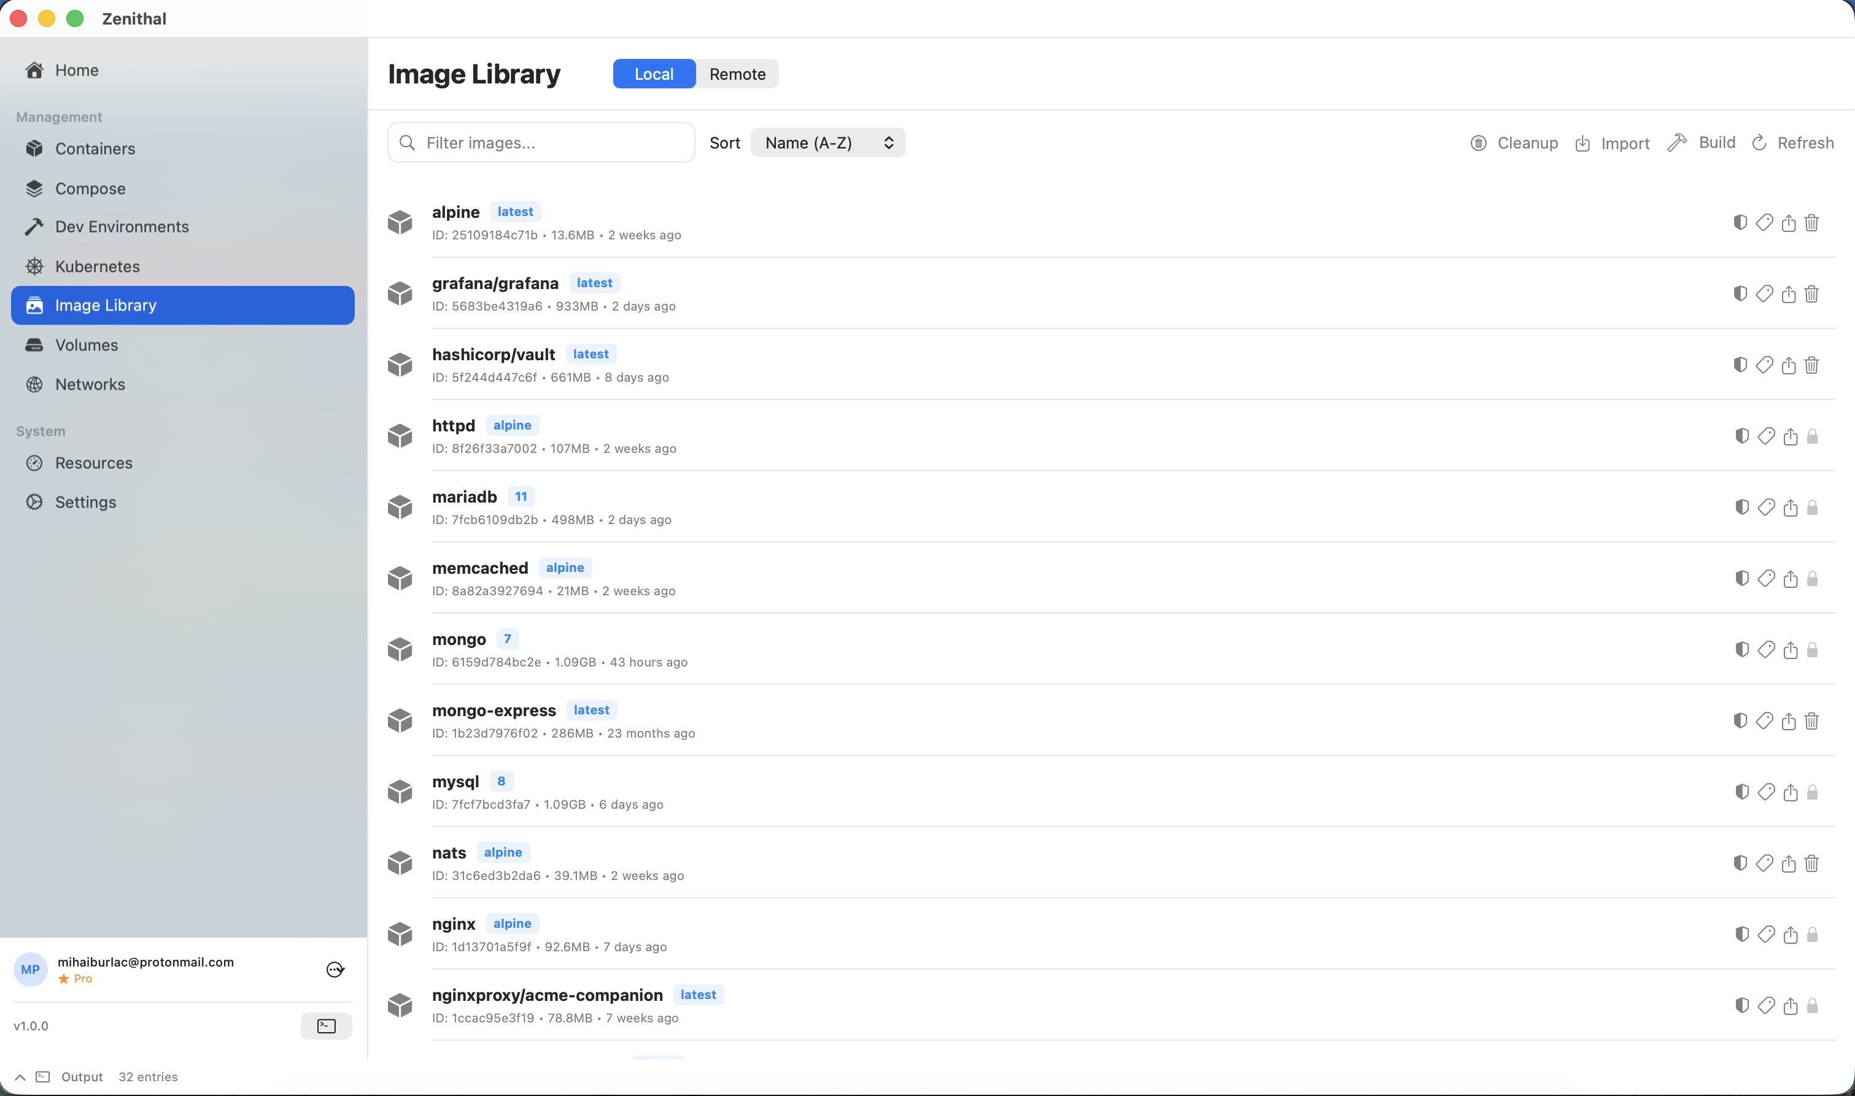This screenshot has height=1096, width=1855.
Task: Open the security scan icon for alpine image
Action: [x=1740, y=222]
